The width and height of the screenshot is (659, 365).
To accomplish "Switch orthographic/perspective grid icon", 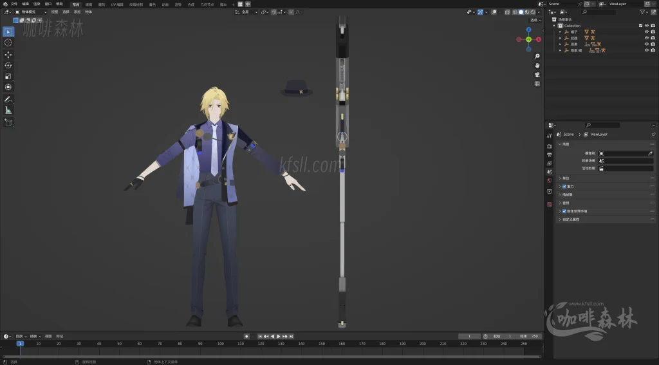I will [x=537, y=84].
